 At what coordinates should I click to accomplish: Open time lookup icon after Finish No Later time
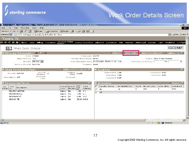pyautogui.click(x=181, y=61)
